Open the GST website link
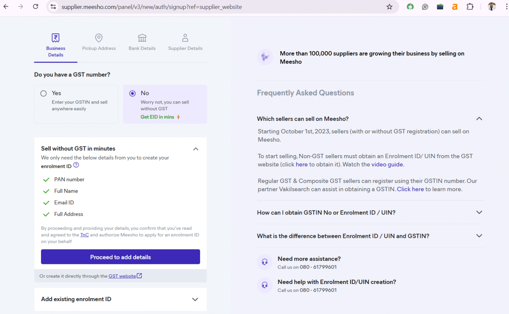 [122, 276]
